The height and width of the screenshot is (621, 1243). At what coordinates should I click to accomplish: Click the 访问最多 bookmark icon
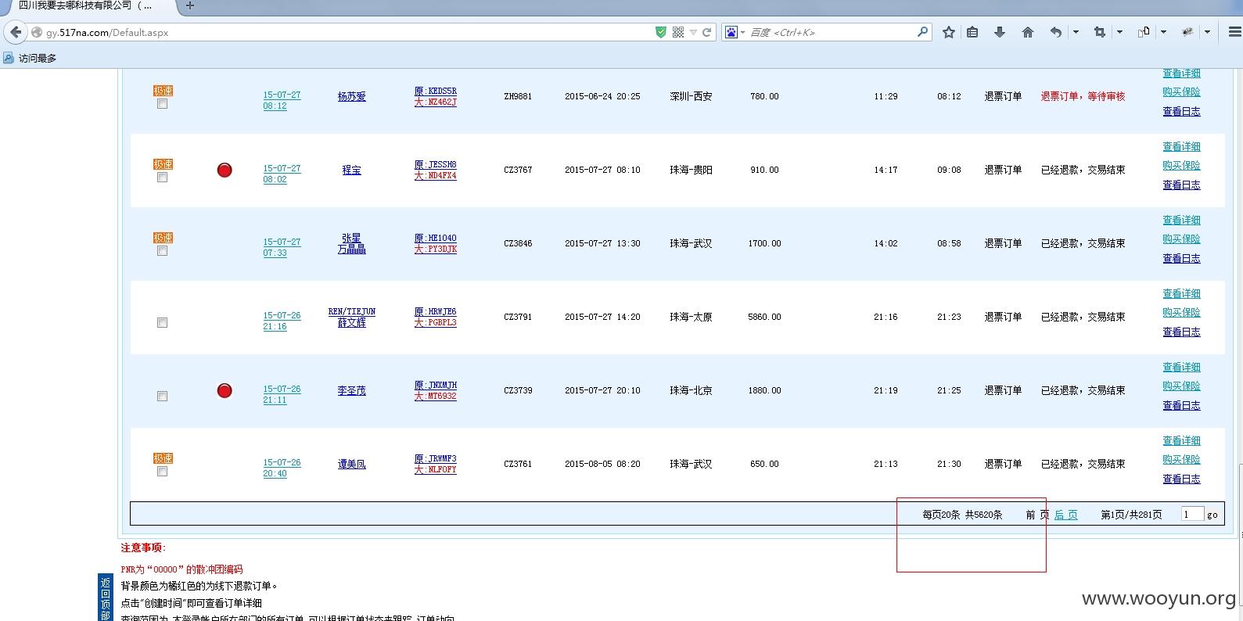(x=9, y=58)
